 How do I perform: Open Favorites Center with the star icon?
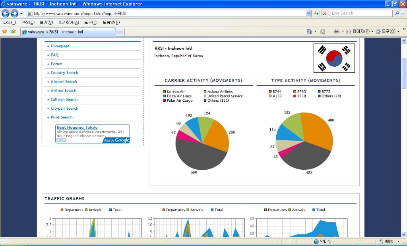tap(5, 31)
